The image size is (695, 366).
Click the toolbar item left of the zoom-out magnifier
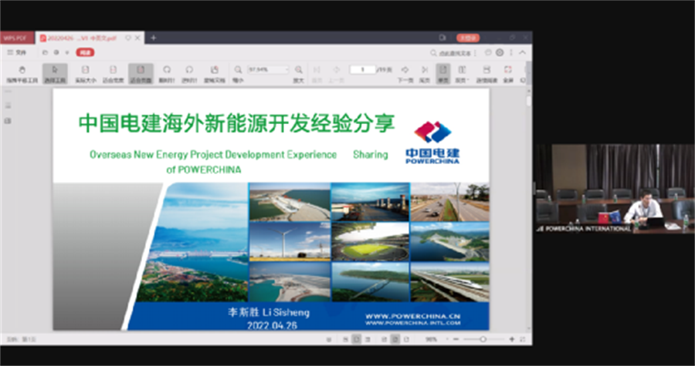click(x=215, y=74)
